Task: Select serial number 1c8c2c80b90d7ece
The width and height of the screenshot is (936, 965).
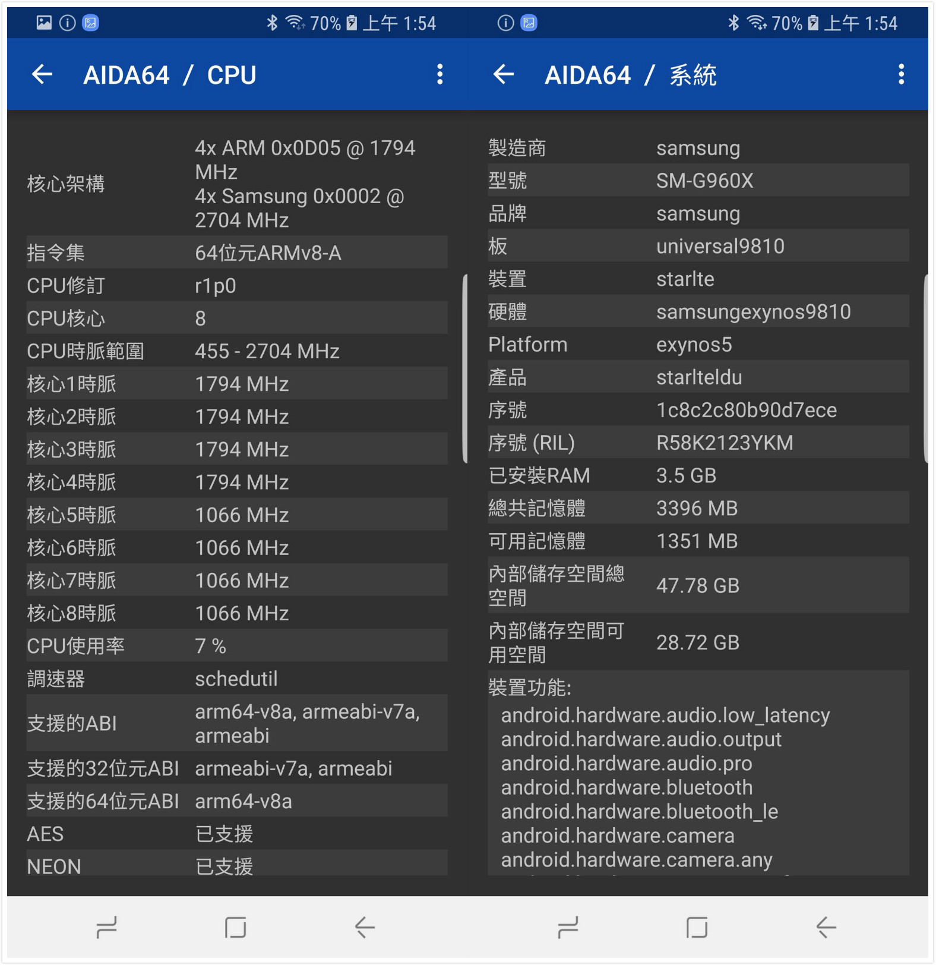Action: [747, 410]
